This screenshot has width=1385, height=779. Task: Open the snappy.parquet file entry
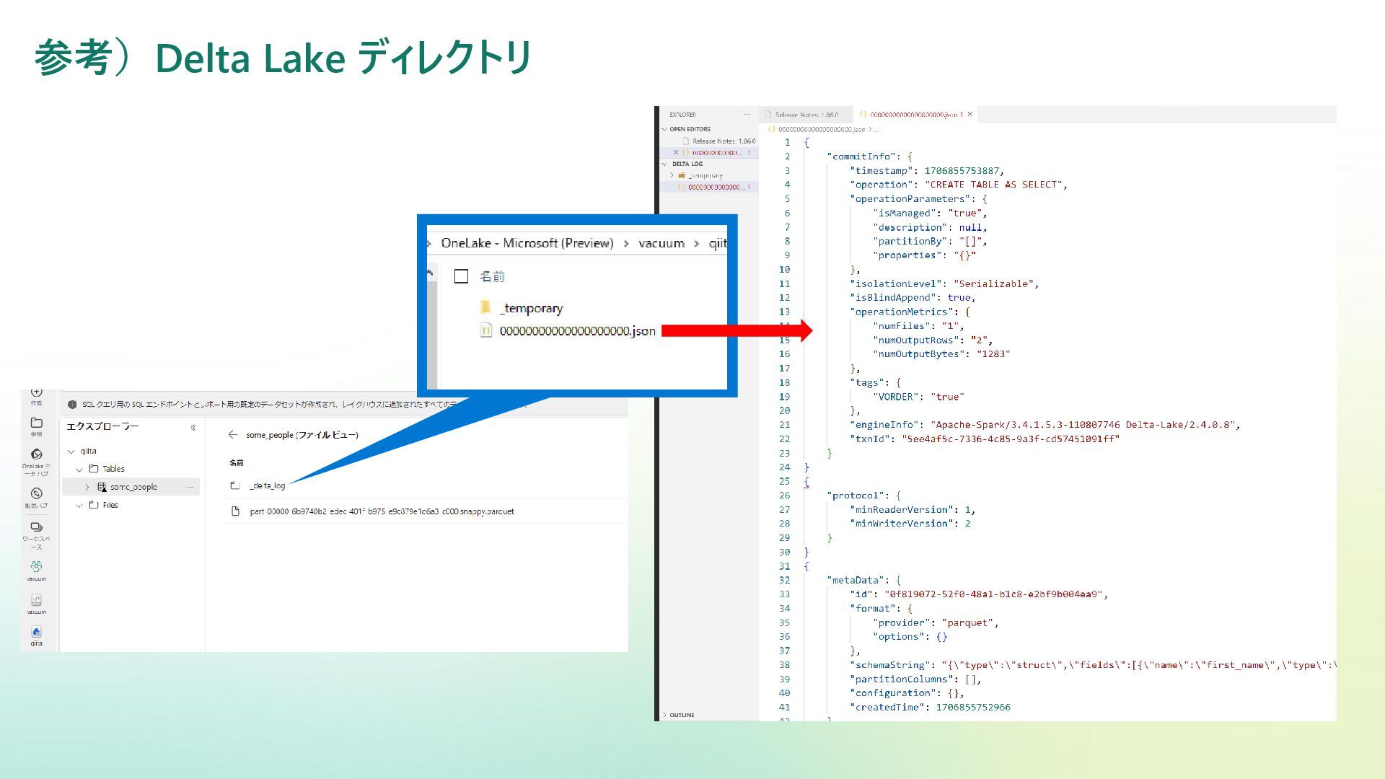(381, 512)
